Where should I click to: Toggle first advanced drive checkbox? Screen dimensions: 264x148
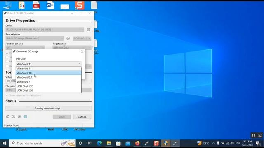[7, 57]
